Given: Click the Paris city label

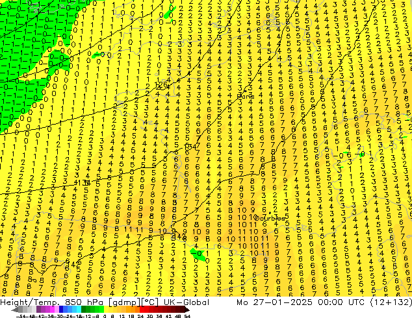Looking at the screenshot, I should coord(246,97).
